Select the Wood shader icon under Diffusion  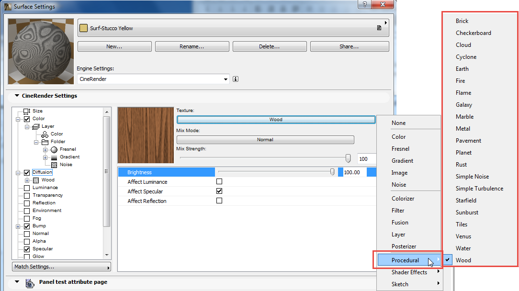pyautogui.click(x=36, y=180)
